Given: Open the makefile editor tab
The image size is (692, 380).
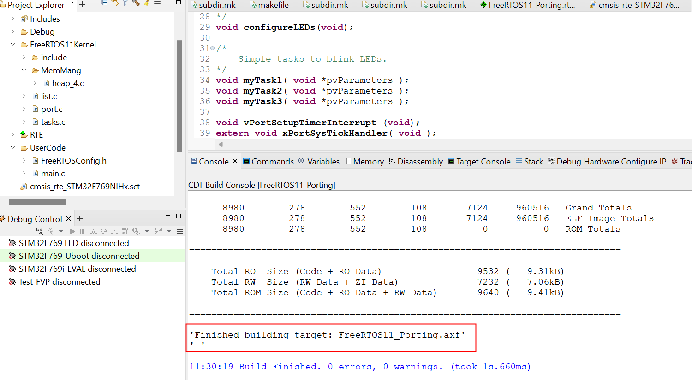Looking at the screenshot, I should coord(273,5).
